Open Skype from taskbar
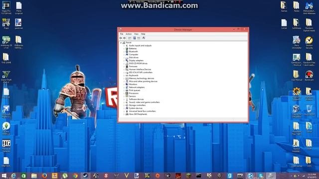319x179 pixels. 261,176
